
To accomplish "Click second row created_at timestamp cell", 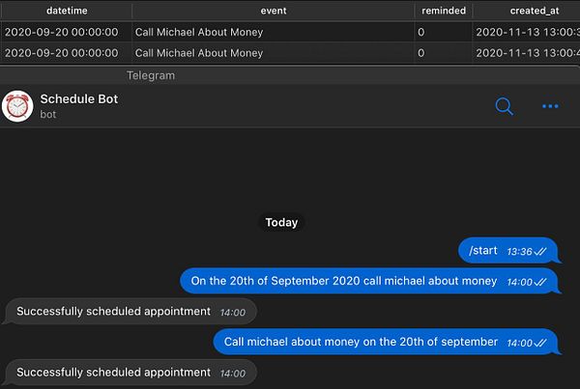I will 527,53.
